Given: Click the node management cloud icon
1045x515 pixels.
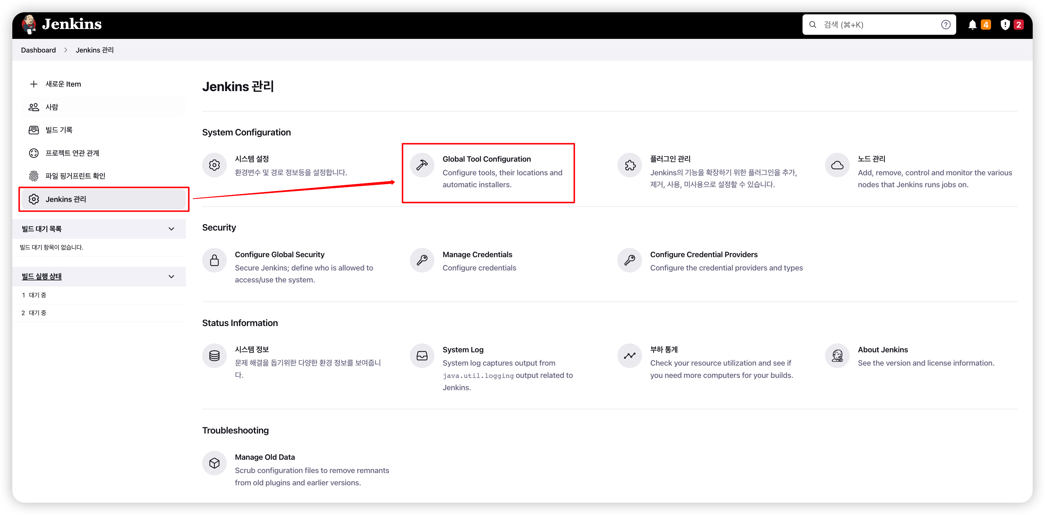Looking at the screenshot, I should click(x=837, y=165).
